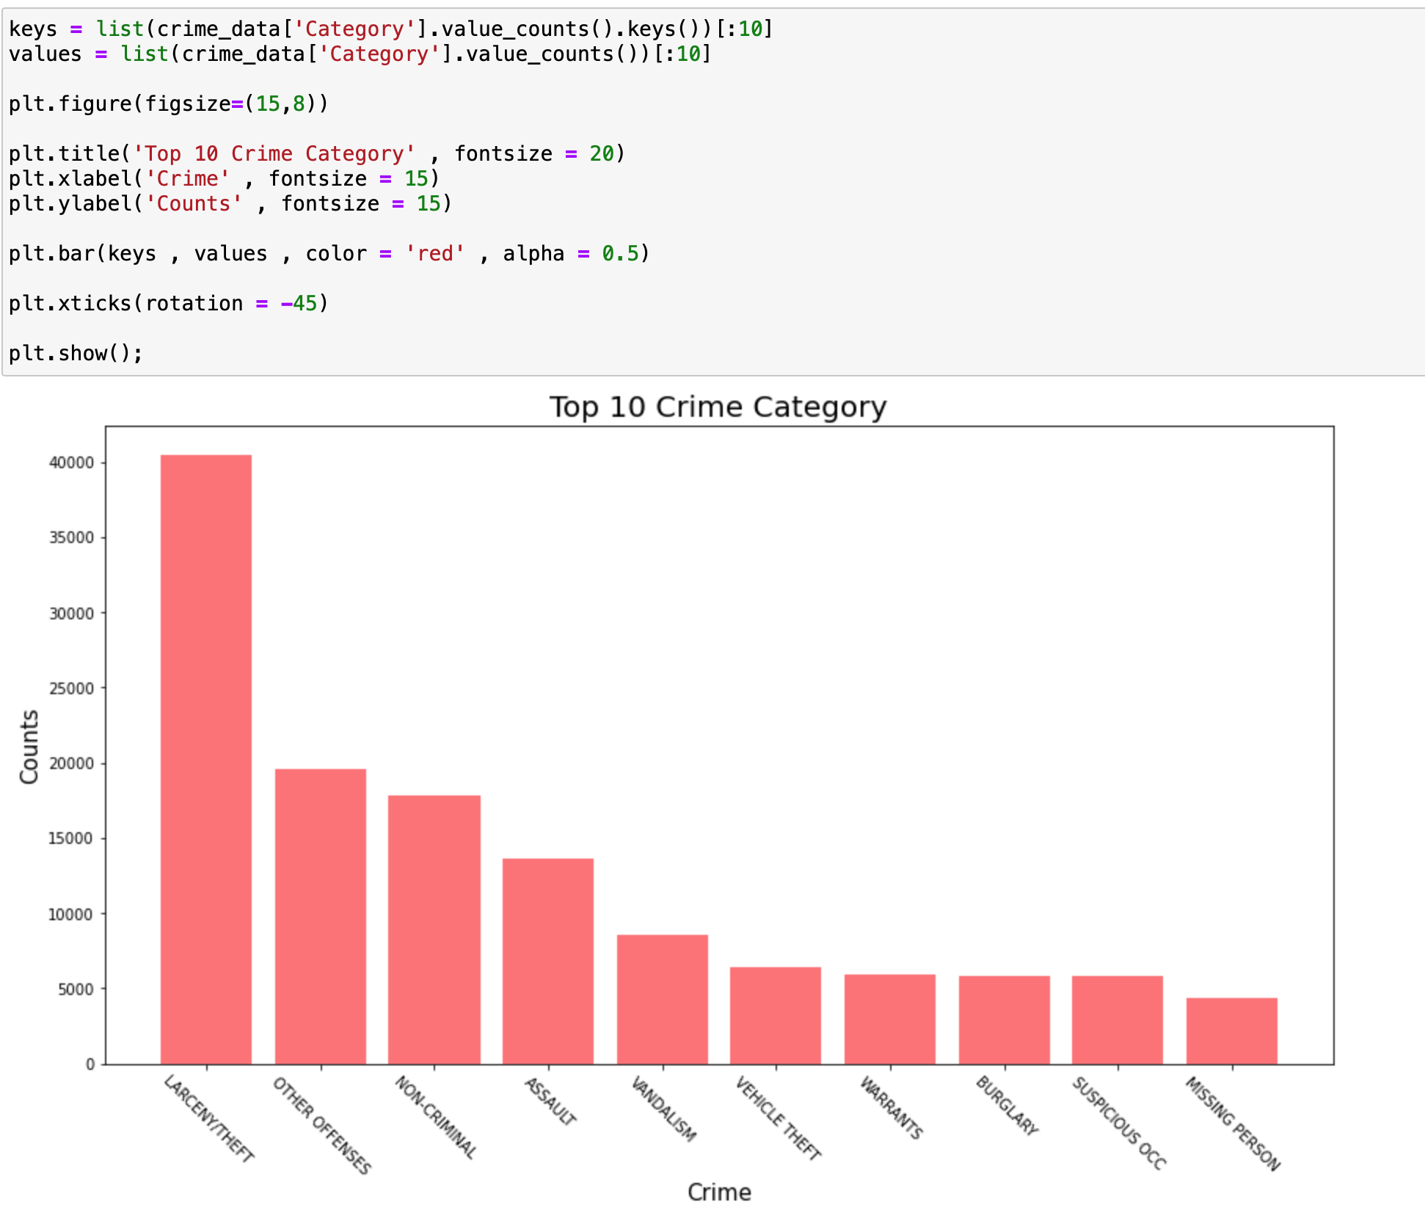Click the MISSING PERSON bar
The image size is (1425, 1224).
1232,1031
